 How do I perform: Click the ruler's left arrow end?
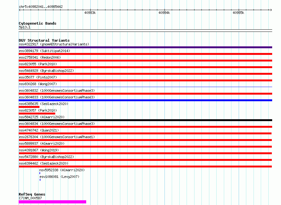coord(20,10)
